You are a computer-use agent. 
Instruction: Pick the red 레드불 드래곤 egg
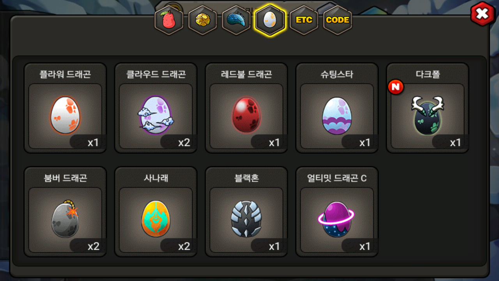pos(246,116)
